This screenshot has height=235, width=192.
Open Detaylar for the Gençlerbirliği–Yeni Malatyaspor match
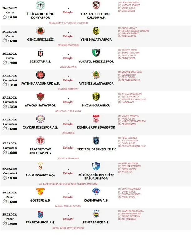68,36
